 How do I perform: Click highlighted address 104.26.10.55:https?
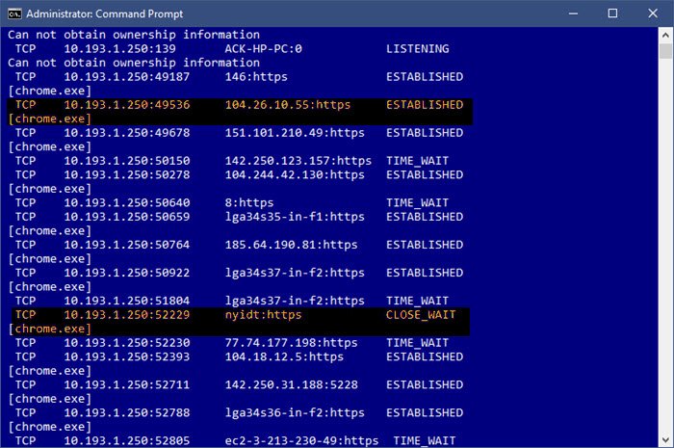point(288,104)
